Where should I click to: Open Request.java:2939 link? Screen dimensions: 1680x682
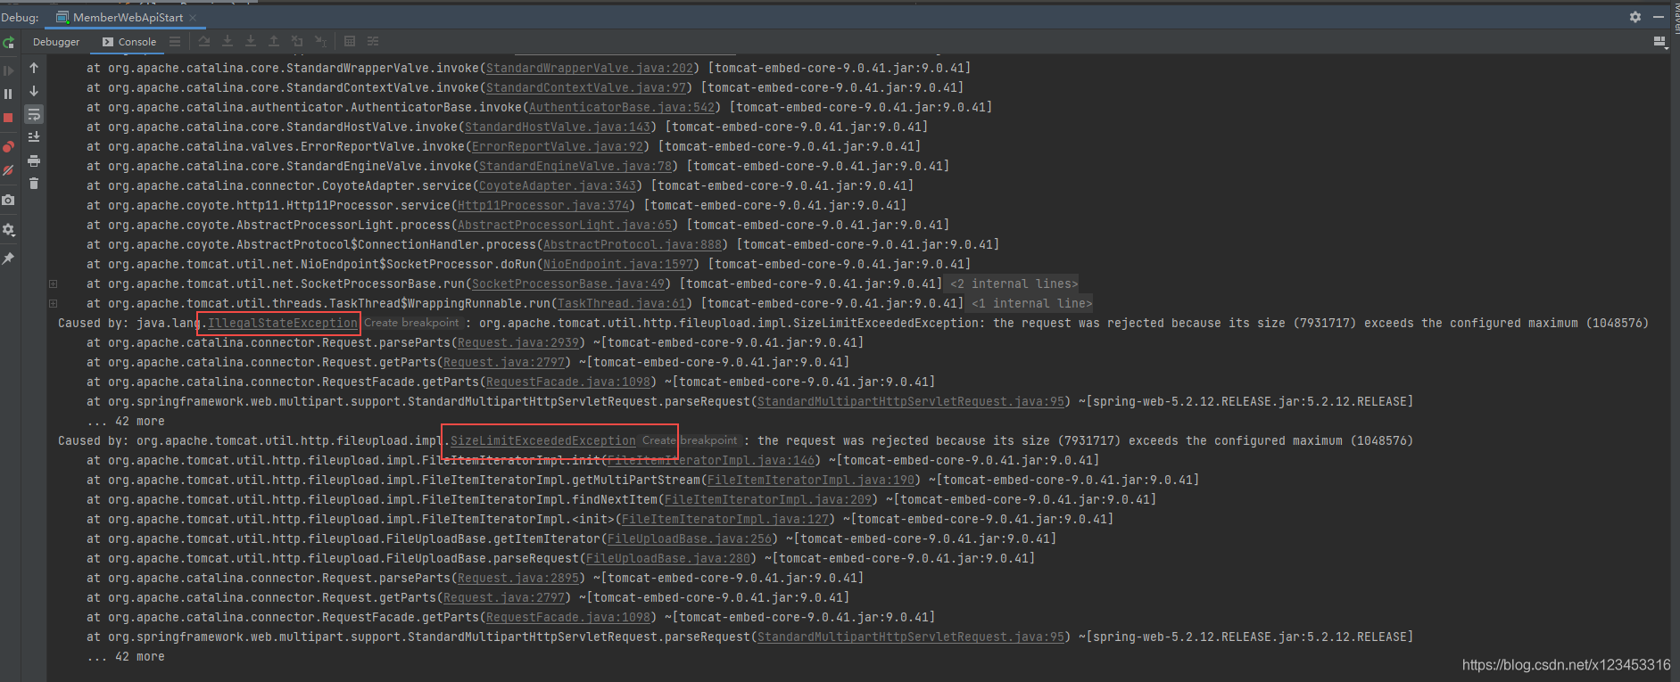click(x=518, y=342)
